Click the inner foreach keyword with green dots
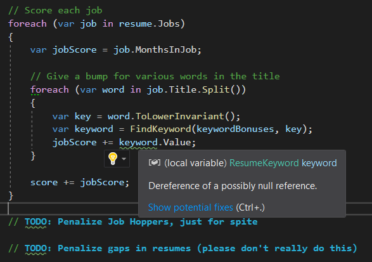This screenshot has height=262, width=372. click(49, 90)
